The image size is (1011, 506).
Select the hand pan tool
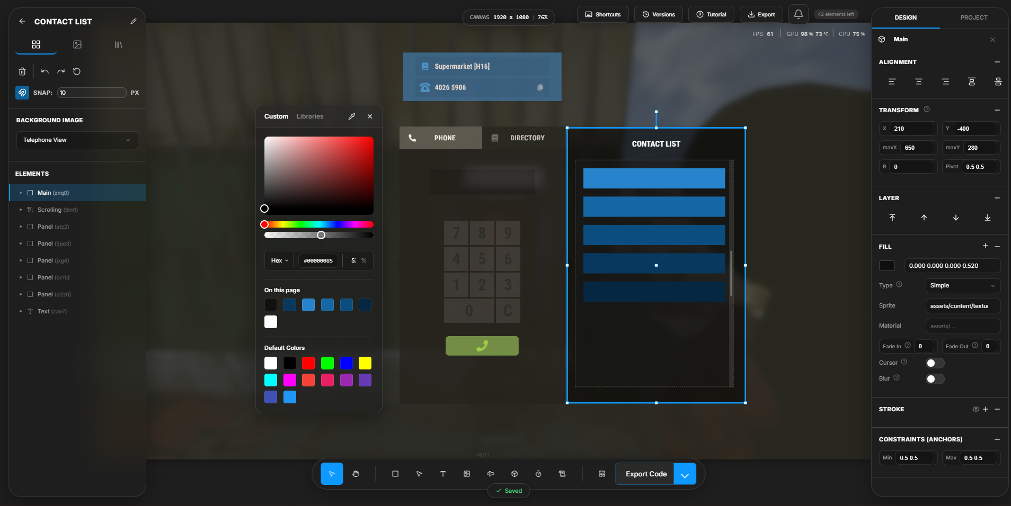[356, 474]
